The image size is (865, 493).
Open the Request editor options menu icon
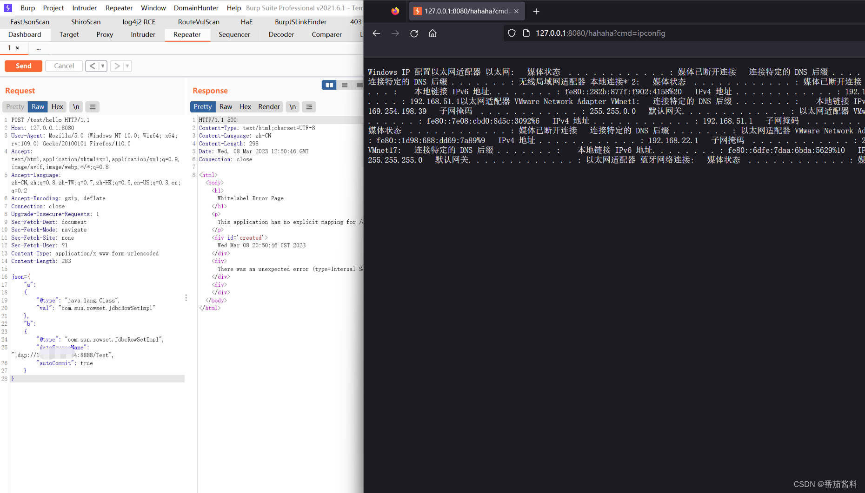tap(93, 107)
